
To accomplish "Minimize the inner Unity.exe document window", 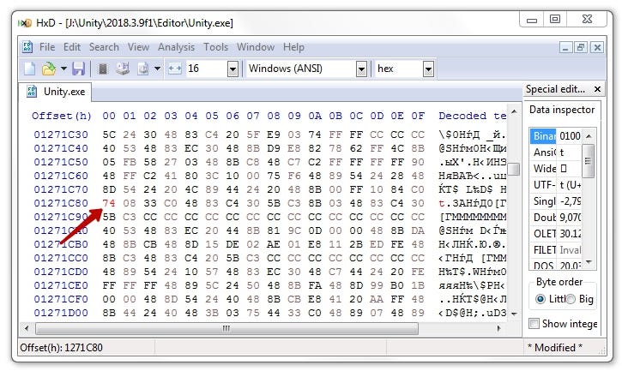I will pyautogui.click(x=565, y=48).
